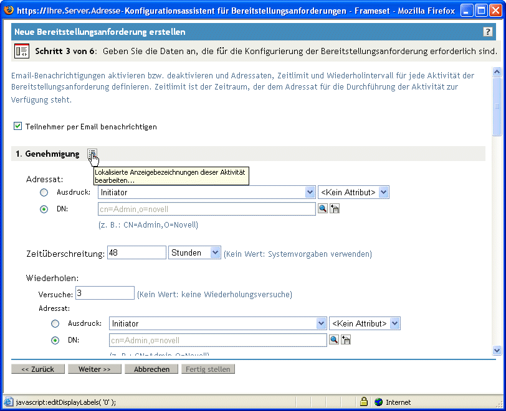Click the security lock icon in status bar

[x=364, y=402]
